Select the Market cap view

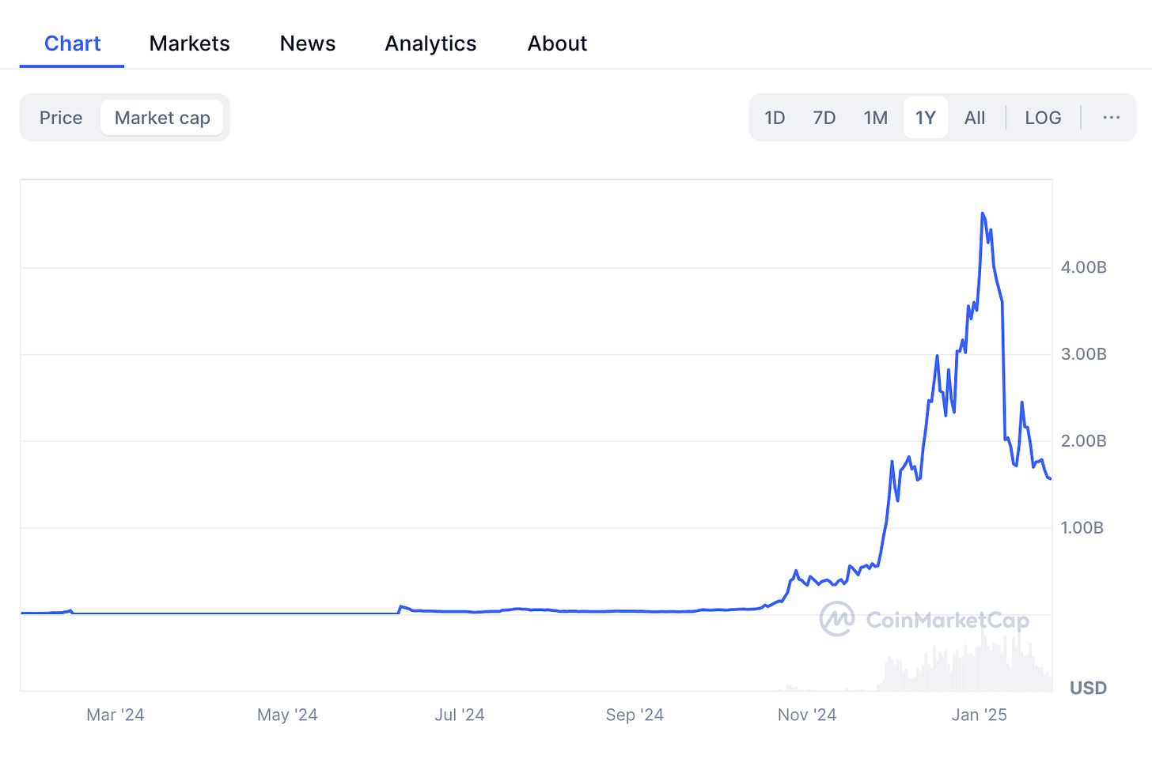162,118
